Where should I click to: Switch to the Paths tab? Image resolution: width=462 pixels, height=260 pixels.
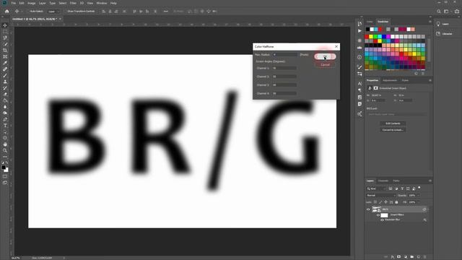[x=396, y=181]
